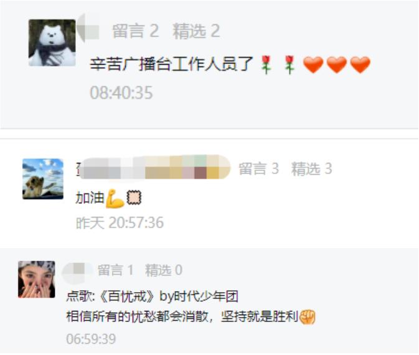Click the 精选 2 label

pos(196,31)
